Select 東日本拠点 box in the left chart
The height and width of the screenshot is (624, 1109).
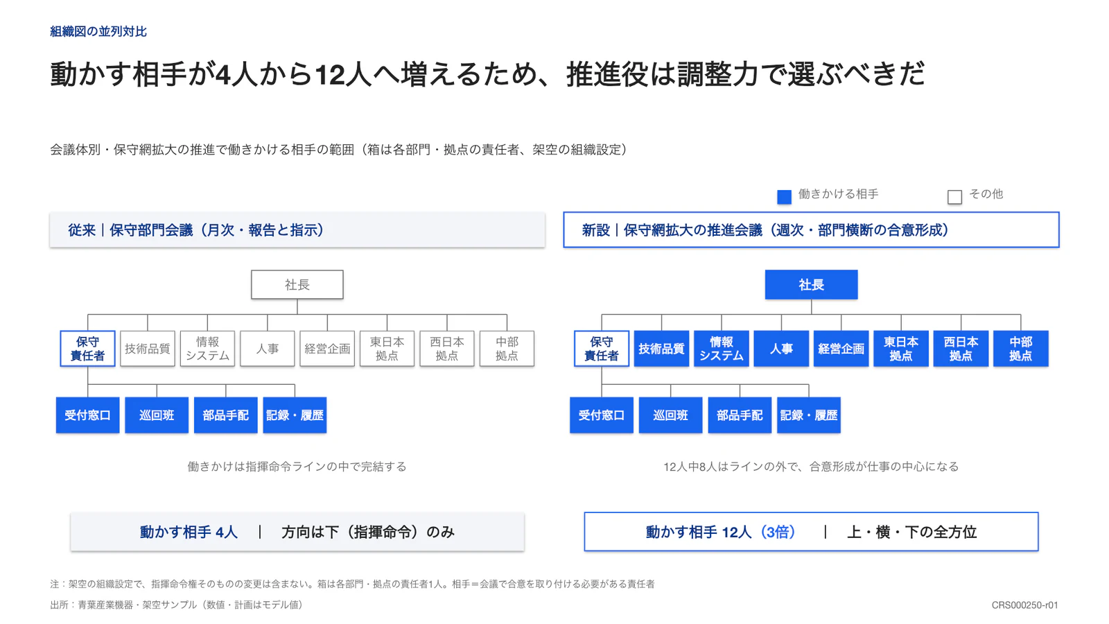point(387,349)
